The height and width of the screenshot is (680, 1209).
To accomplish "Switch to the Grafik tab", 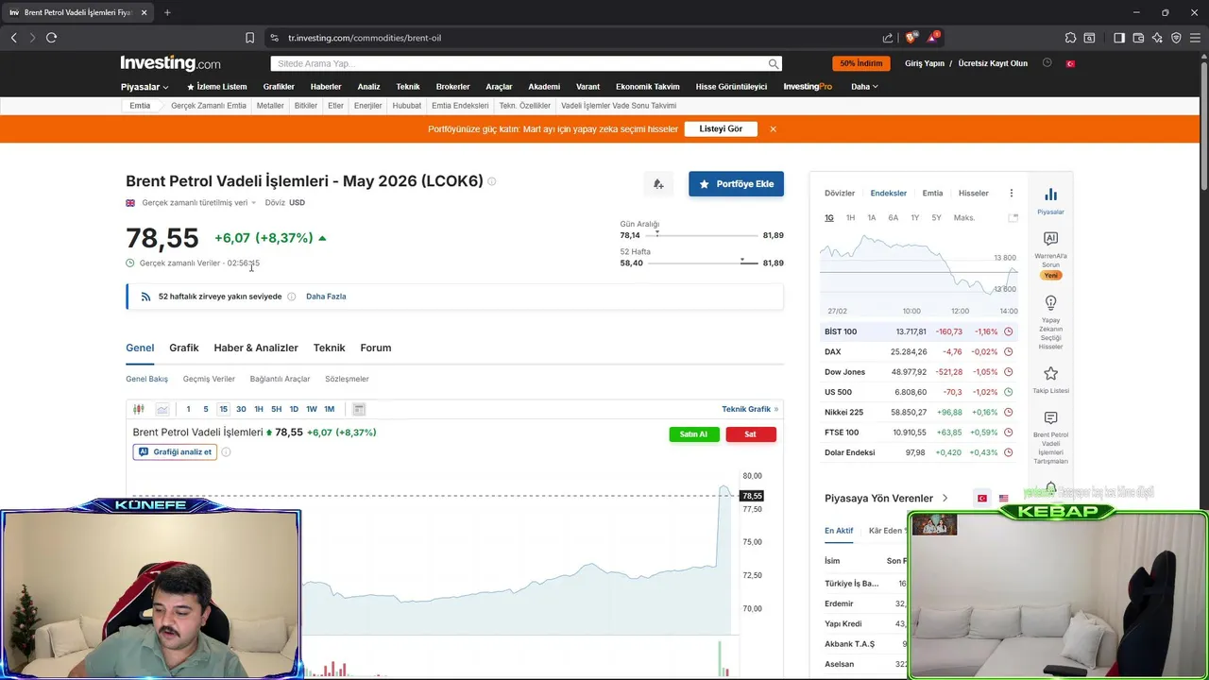I will tap(184, 348).
